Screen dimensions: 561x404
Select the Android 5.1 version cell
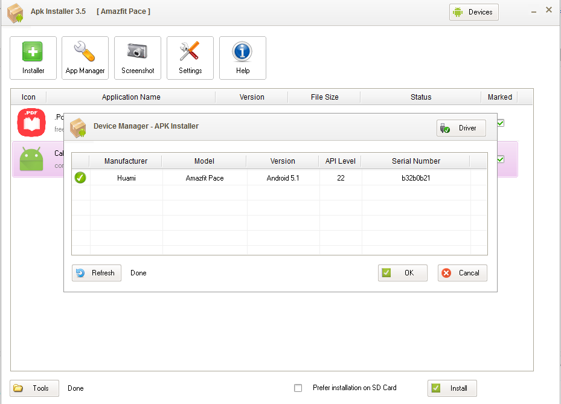(283, 178)
